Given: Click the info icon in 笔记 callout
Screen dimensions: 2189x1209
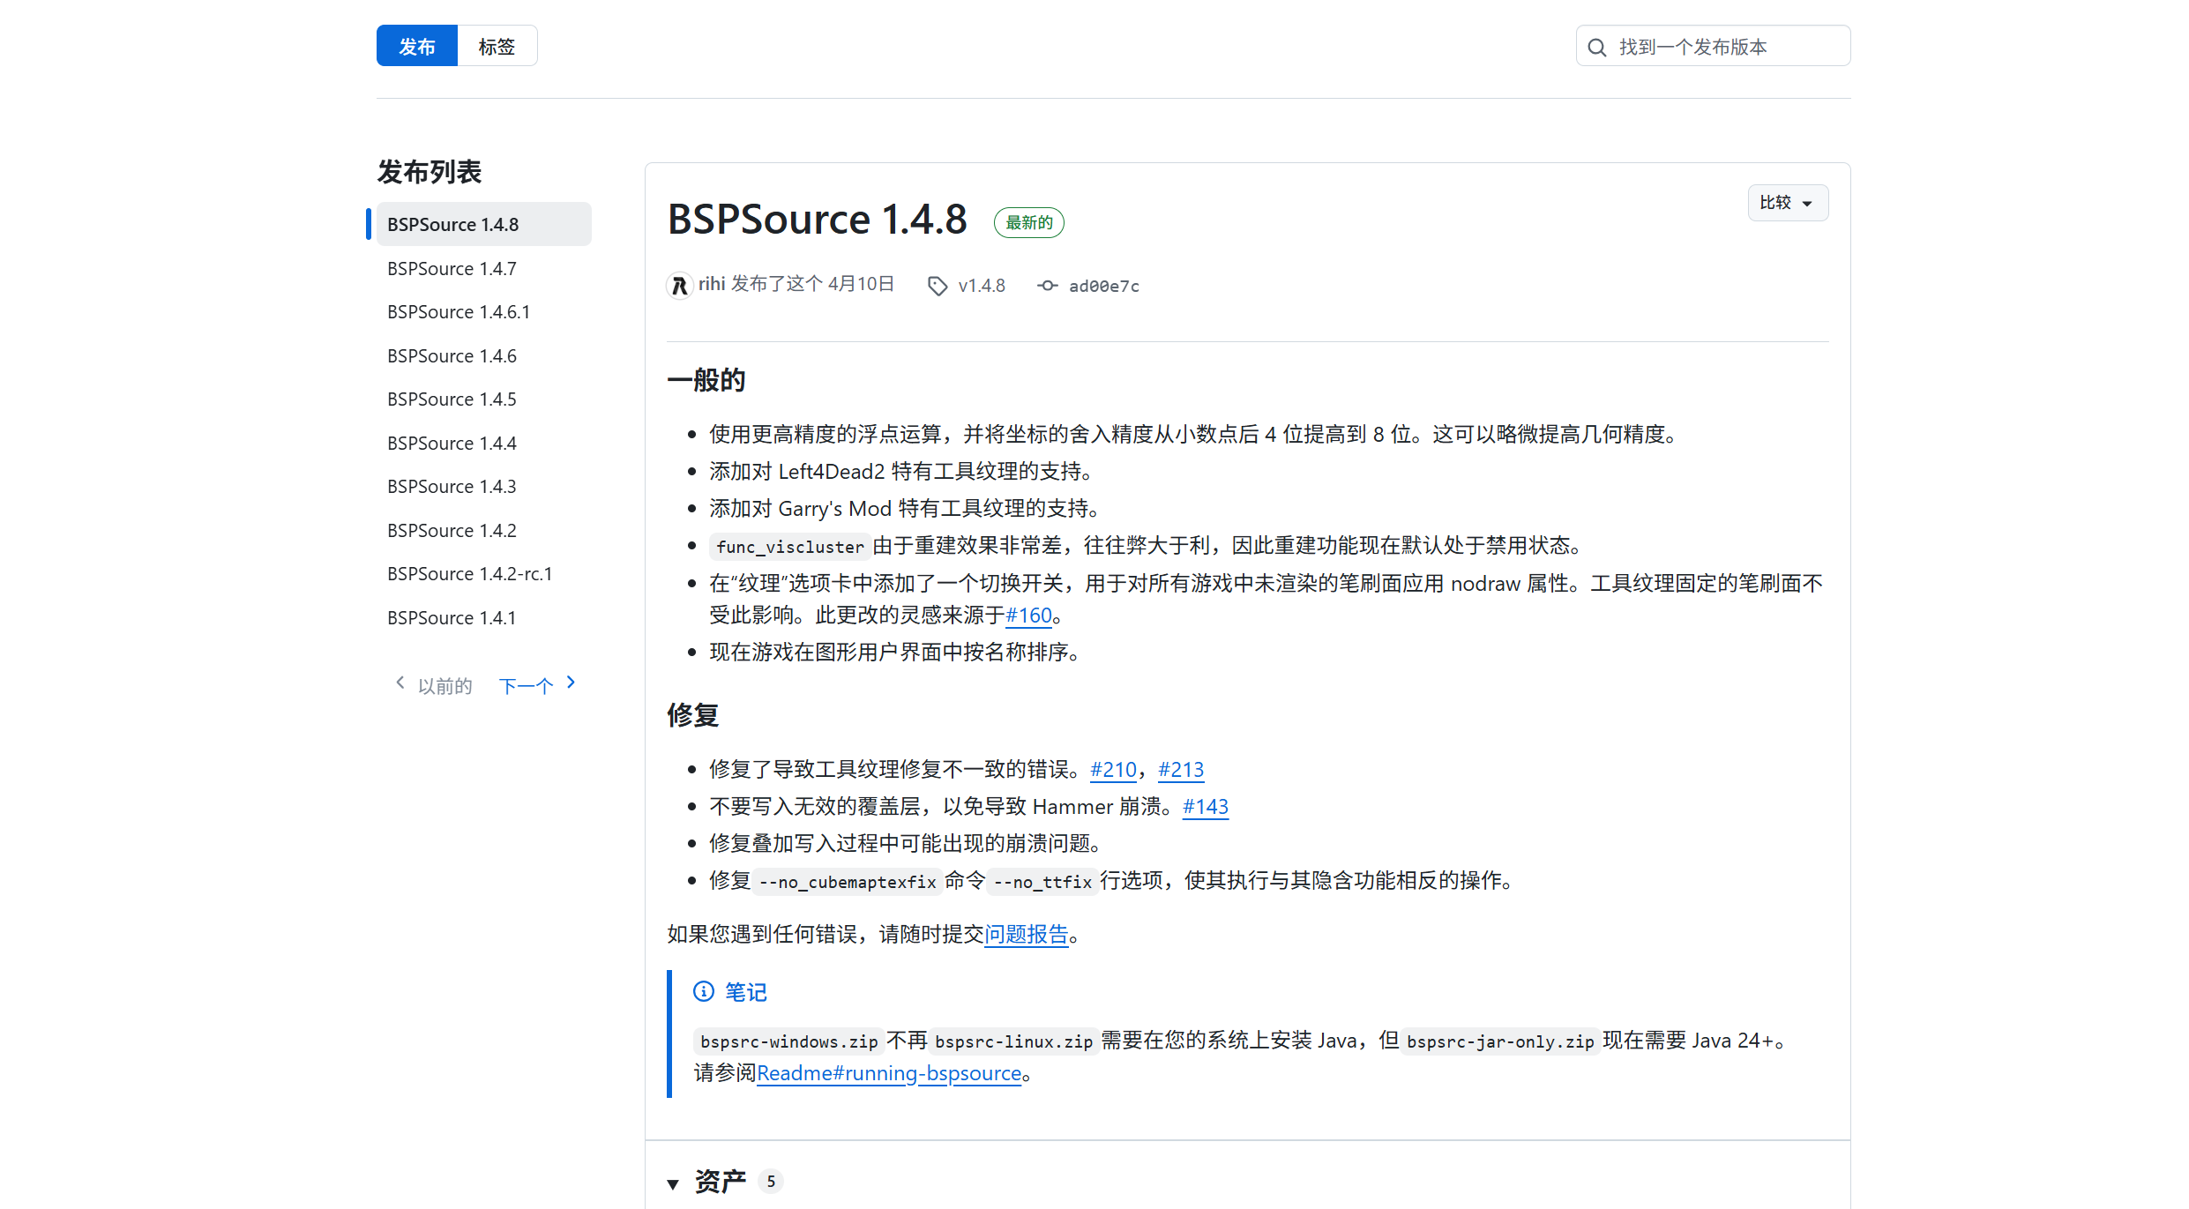Looking at the screenshot, I should (x=703, y=992).
